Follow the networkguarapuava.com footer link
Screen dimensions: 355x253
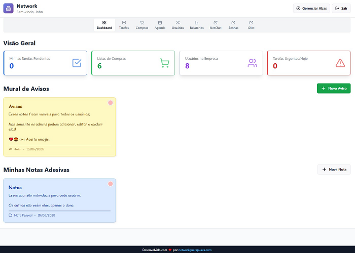click(x=195, y=250)
